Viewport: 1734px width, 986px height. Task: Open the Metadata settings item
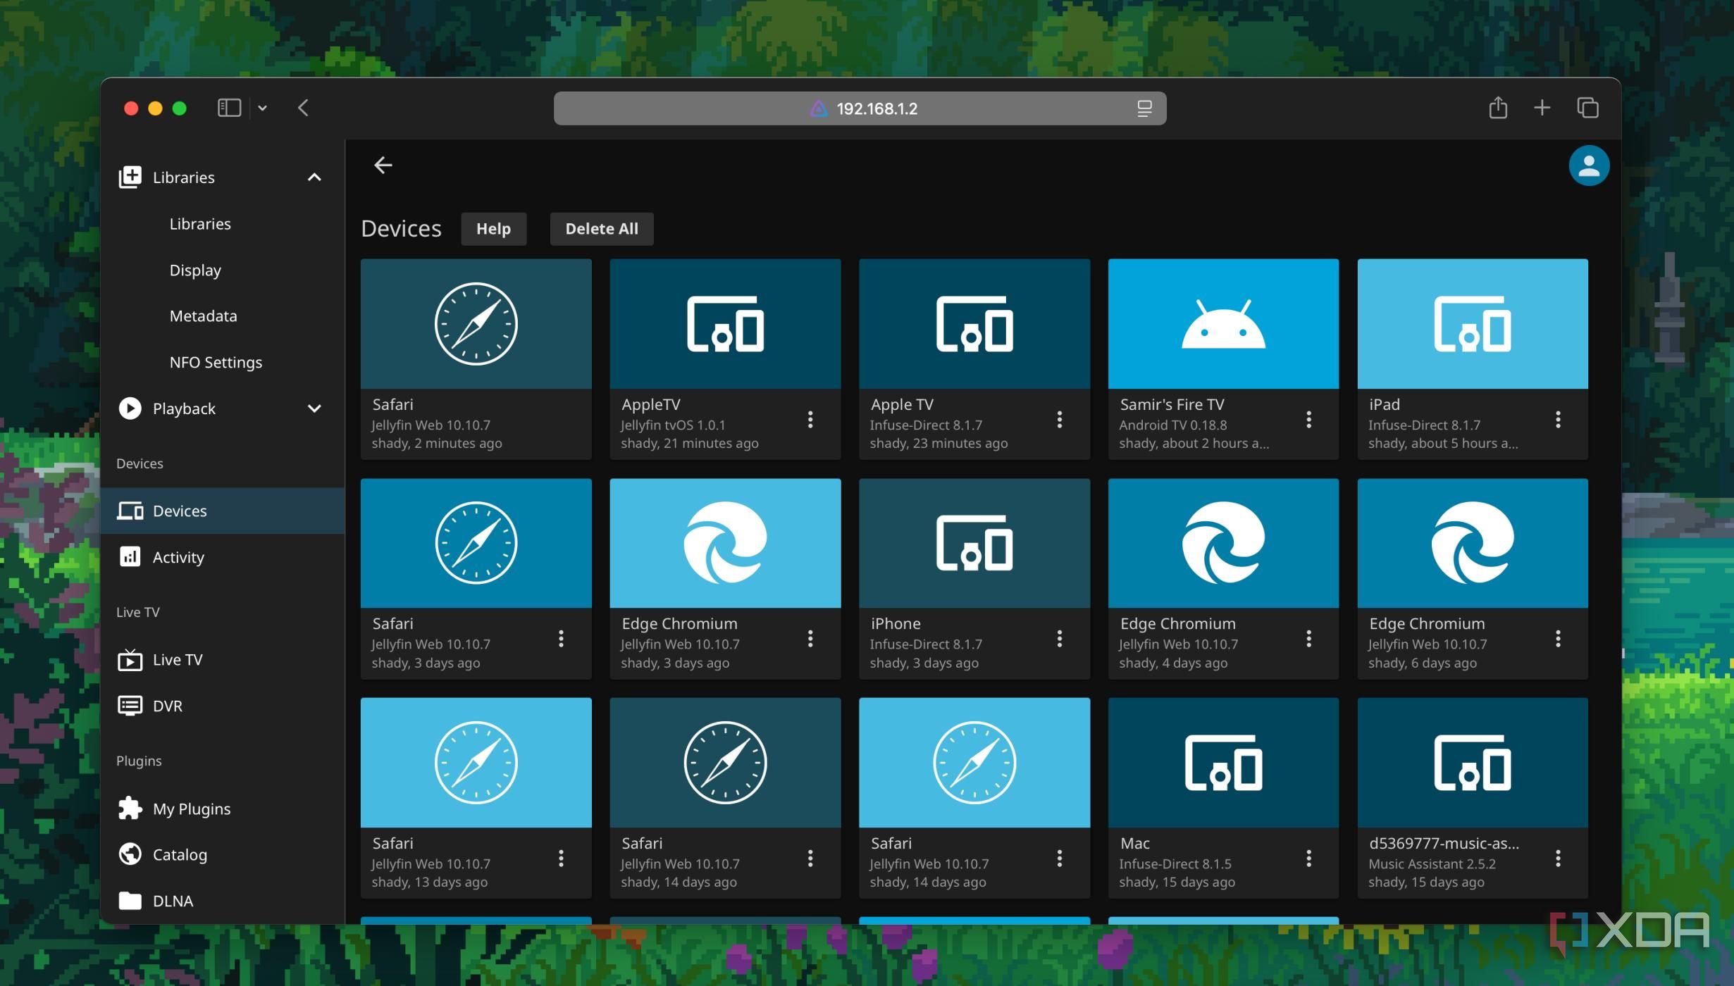point(203,316)
